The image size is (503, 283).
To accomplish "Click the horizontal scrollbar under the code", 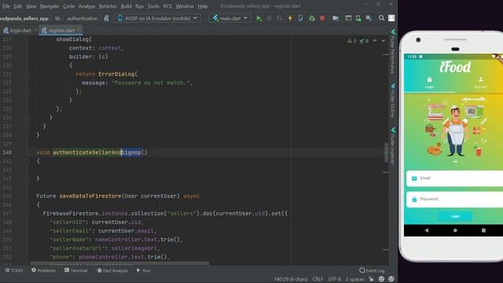I will 119,263.
